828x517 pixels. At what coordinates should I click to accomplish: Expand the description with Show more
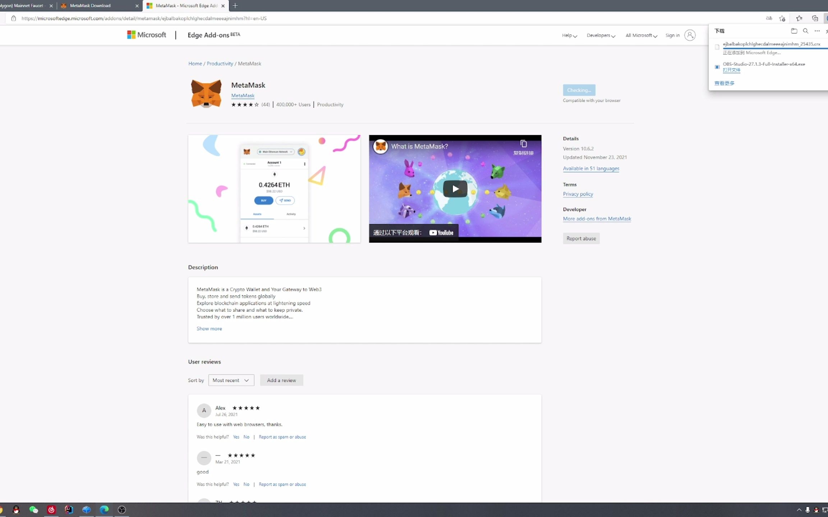point(209,329)
